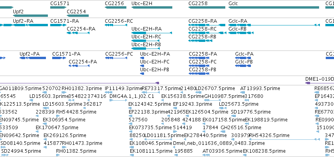334x157 pixels.
Task: Select EST EP22138.3prime
Action: (x=148, y=112)
